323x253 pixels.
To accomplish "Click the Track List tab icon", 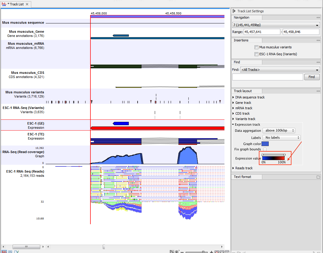I will pyautogui.click(x=4, y=4).
